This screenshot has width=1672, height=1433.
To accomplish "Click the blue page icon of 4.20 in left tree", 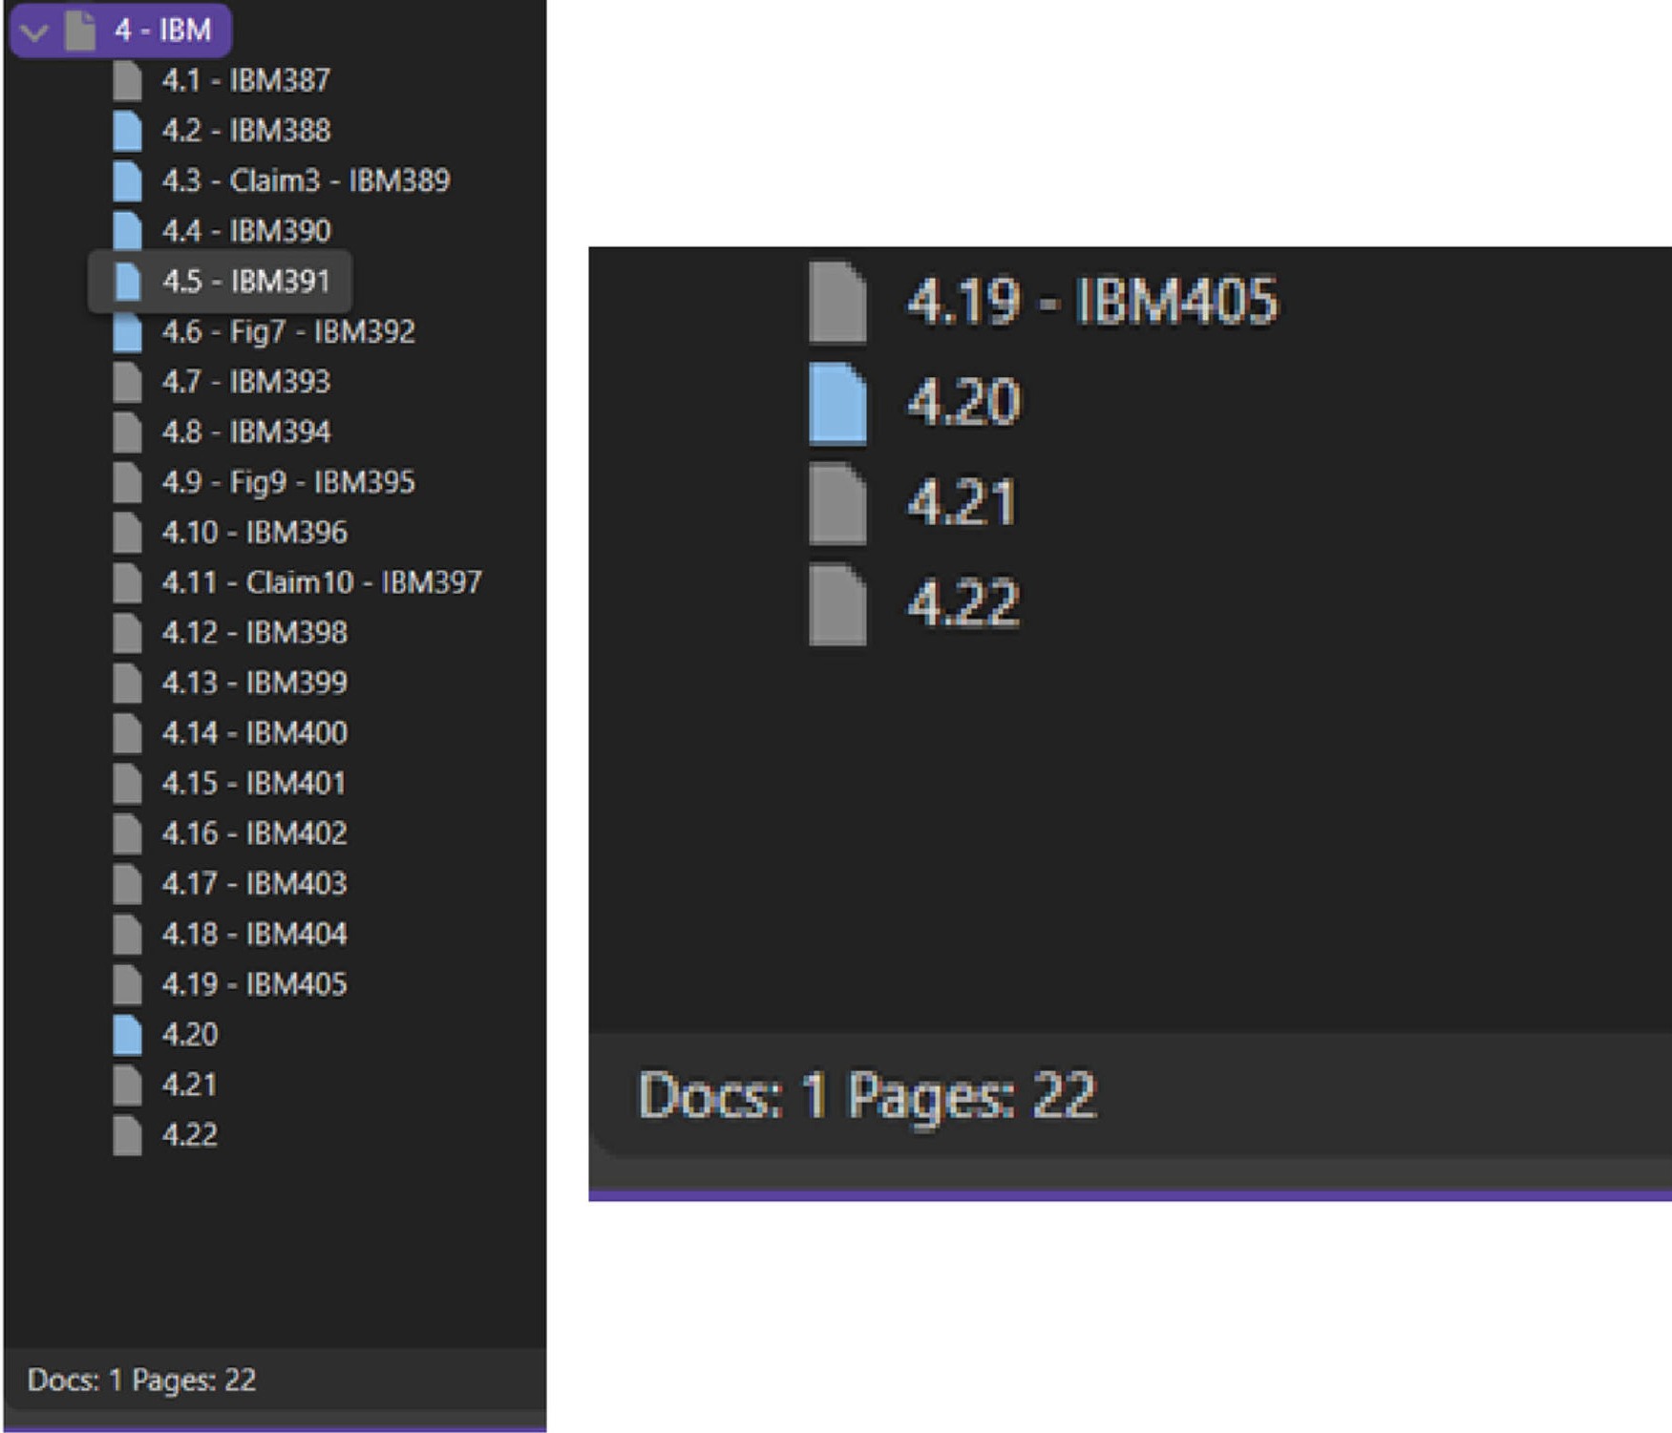I will coord(127,1035).
